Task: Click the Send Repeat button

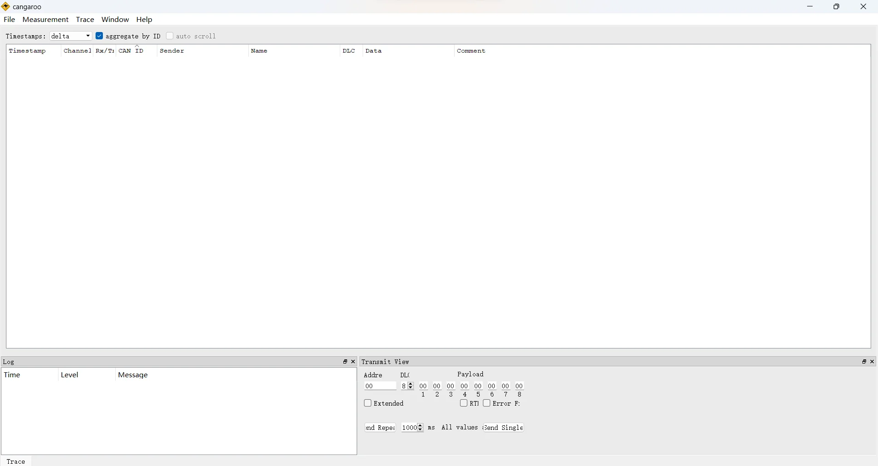Action: tap(380, 428)
